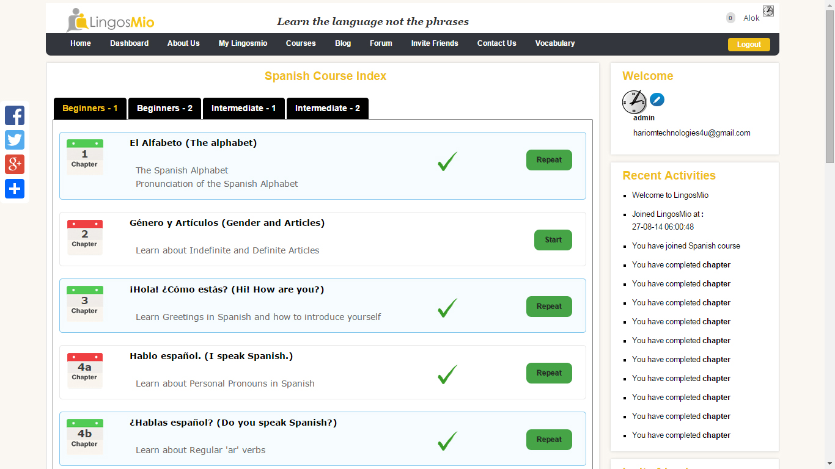This screenshot has height=469, width=835.
Task: Go to the Vocabulary menu item
Action: 554,43
